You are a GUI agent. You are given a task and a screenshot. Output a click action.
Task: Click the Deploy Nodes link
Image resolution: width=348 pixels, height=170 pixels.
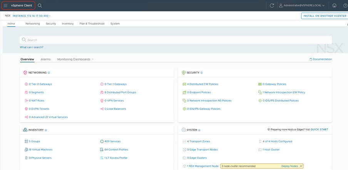pyautogui.click(x=289, y=166)
